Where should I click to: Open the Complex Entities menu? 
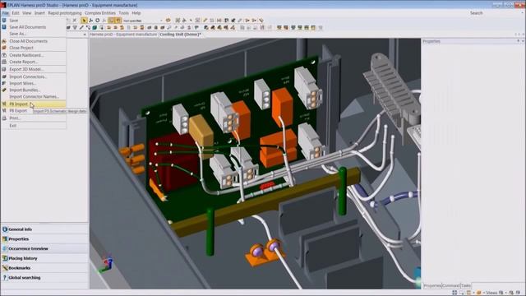pos(100,13)
